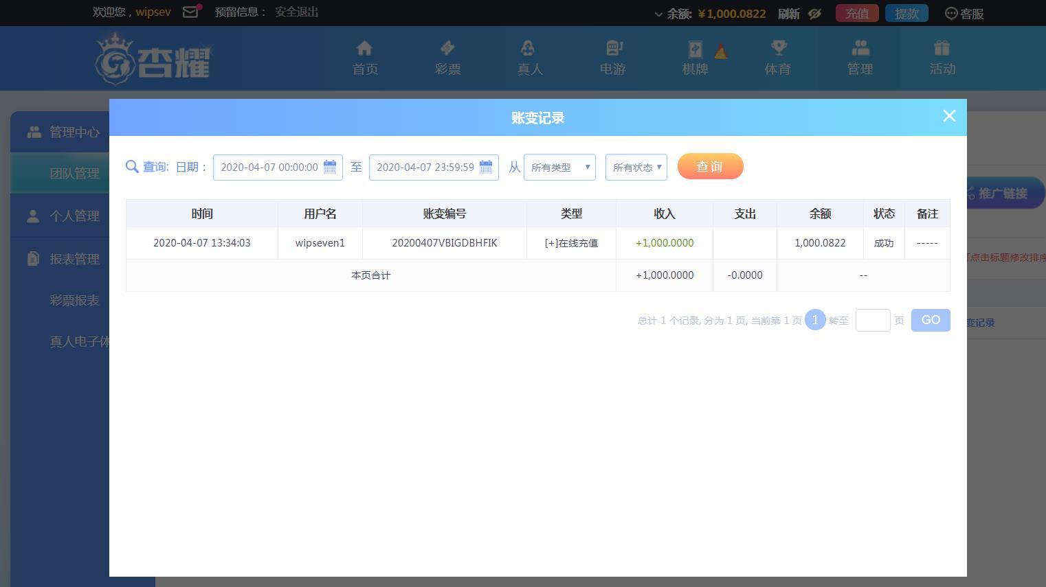The image size is (1046, 587).
Task: Open the 体育 sports trophy icon
Action: click(778, 49)
